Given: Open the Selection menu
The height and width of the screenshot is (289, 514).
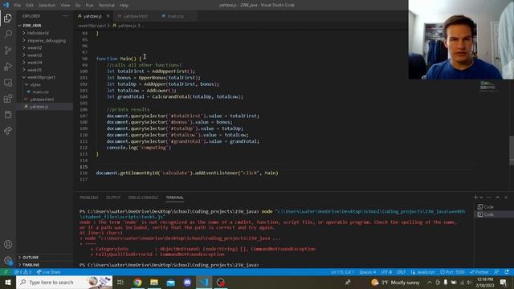Looking at the screenshot, I should pyautogui.click(x=47, y=6).
